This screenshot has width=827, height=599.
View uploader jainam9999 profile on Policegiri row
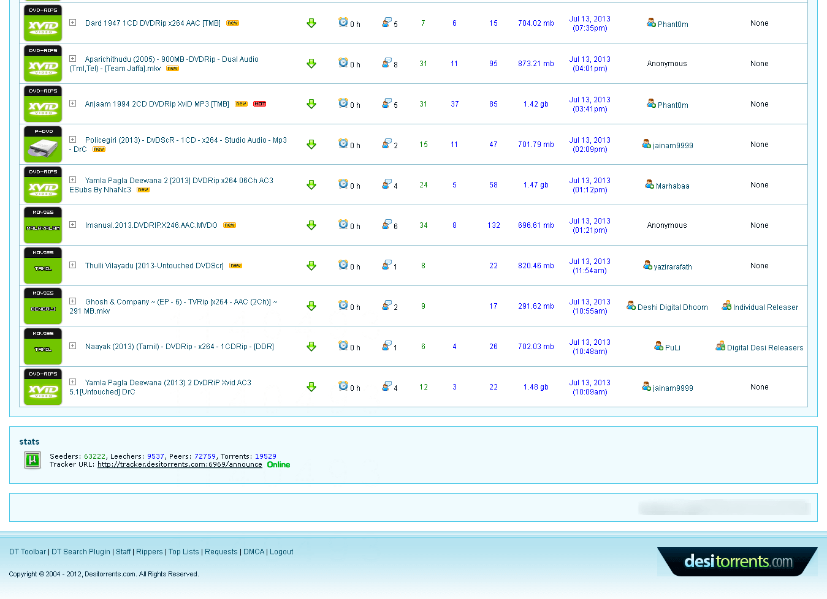673,146
